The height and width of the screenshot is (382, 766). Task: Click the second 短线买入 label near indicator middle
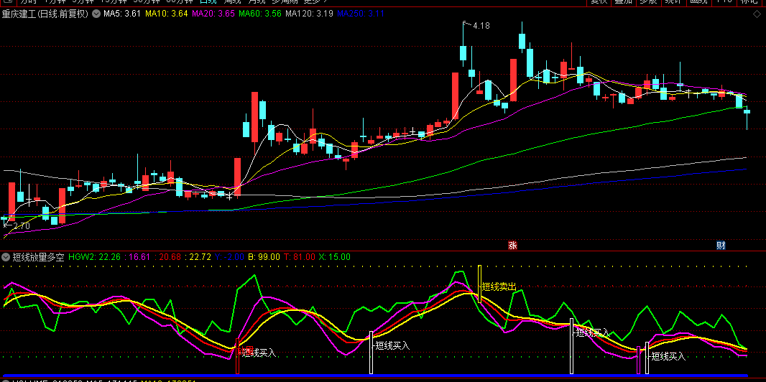392,346
